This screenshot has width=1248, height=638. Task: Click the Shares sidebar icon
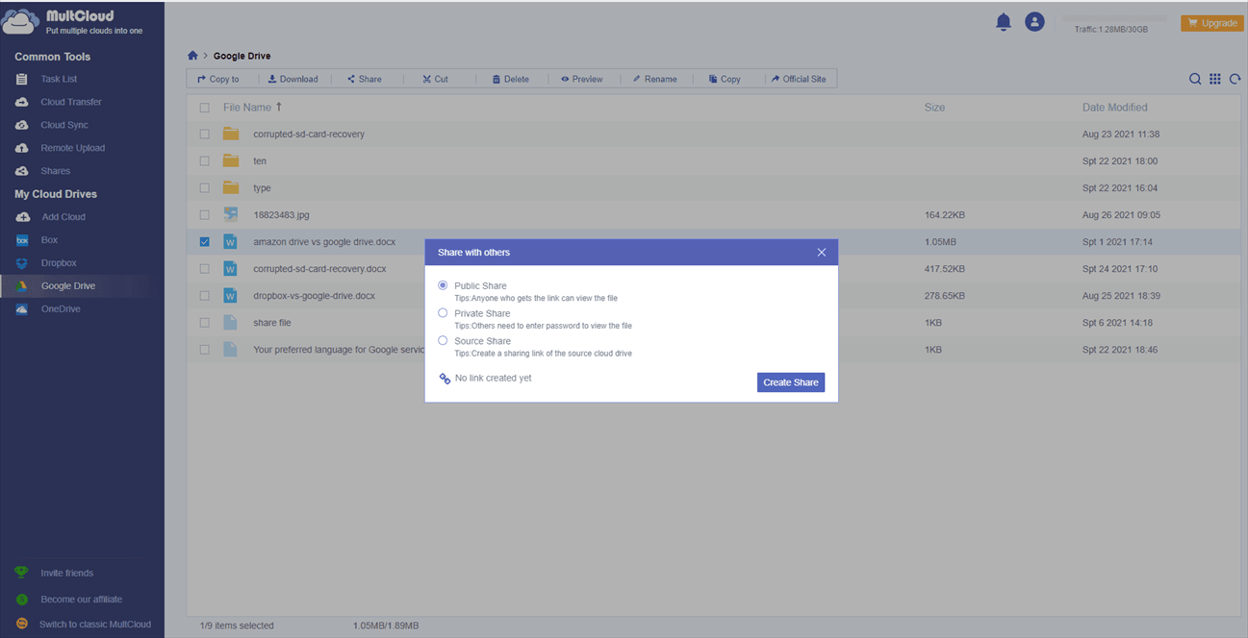(22, 171)
